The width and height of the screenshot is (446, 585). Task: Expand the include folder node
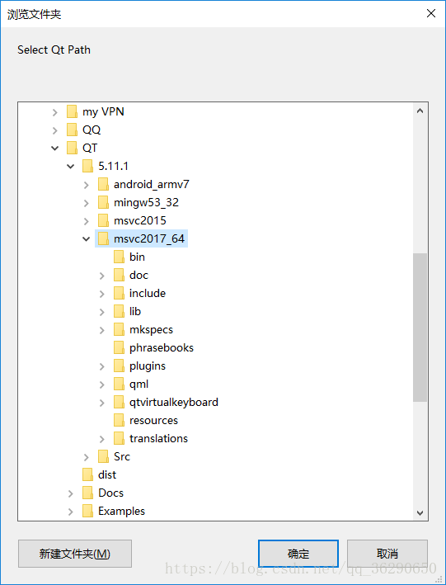click(x=102, y=294)
